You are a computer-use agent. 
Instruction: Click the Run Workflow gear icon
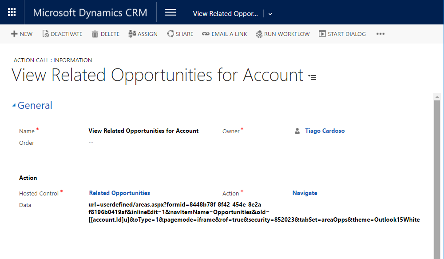(x=259, y=34)
